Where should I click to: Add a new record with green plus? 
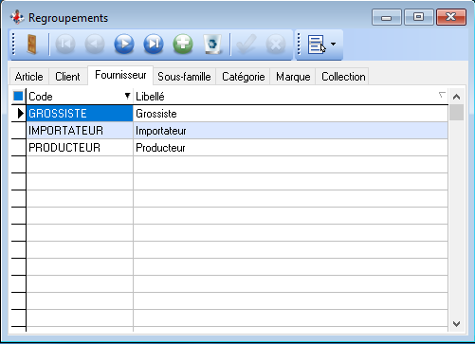pyautogui.click(x=183, y=44)
